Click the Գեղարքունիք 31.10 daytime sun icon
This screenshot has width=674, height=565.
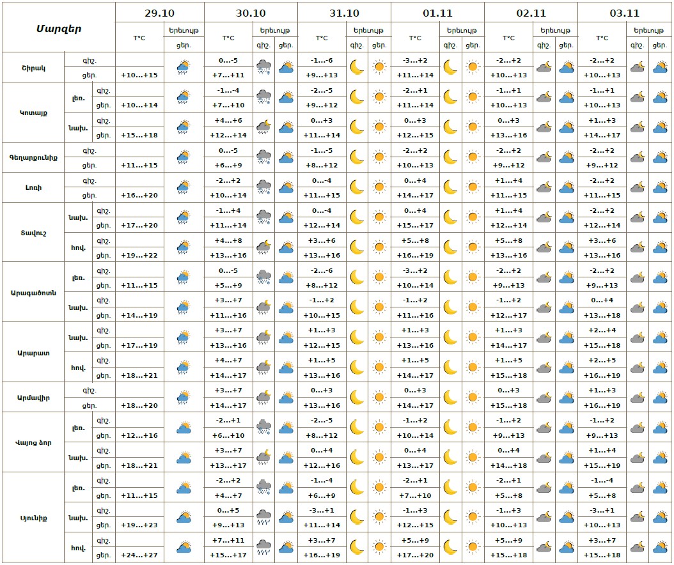[x=379, y=157]
